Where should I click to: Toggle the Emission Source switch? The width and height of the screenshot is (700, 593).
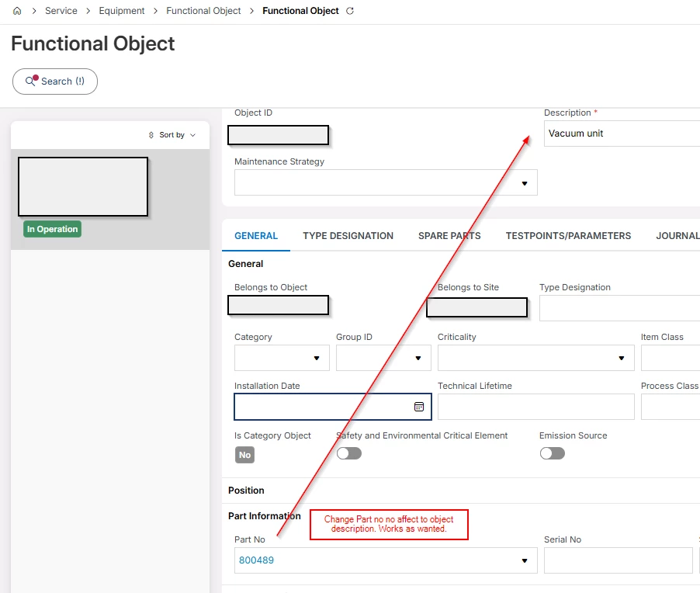pos(553,454)
